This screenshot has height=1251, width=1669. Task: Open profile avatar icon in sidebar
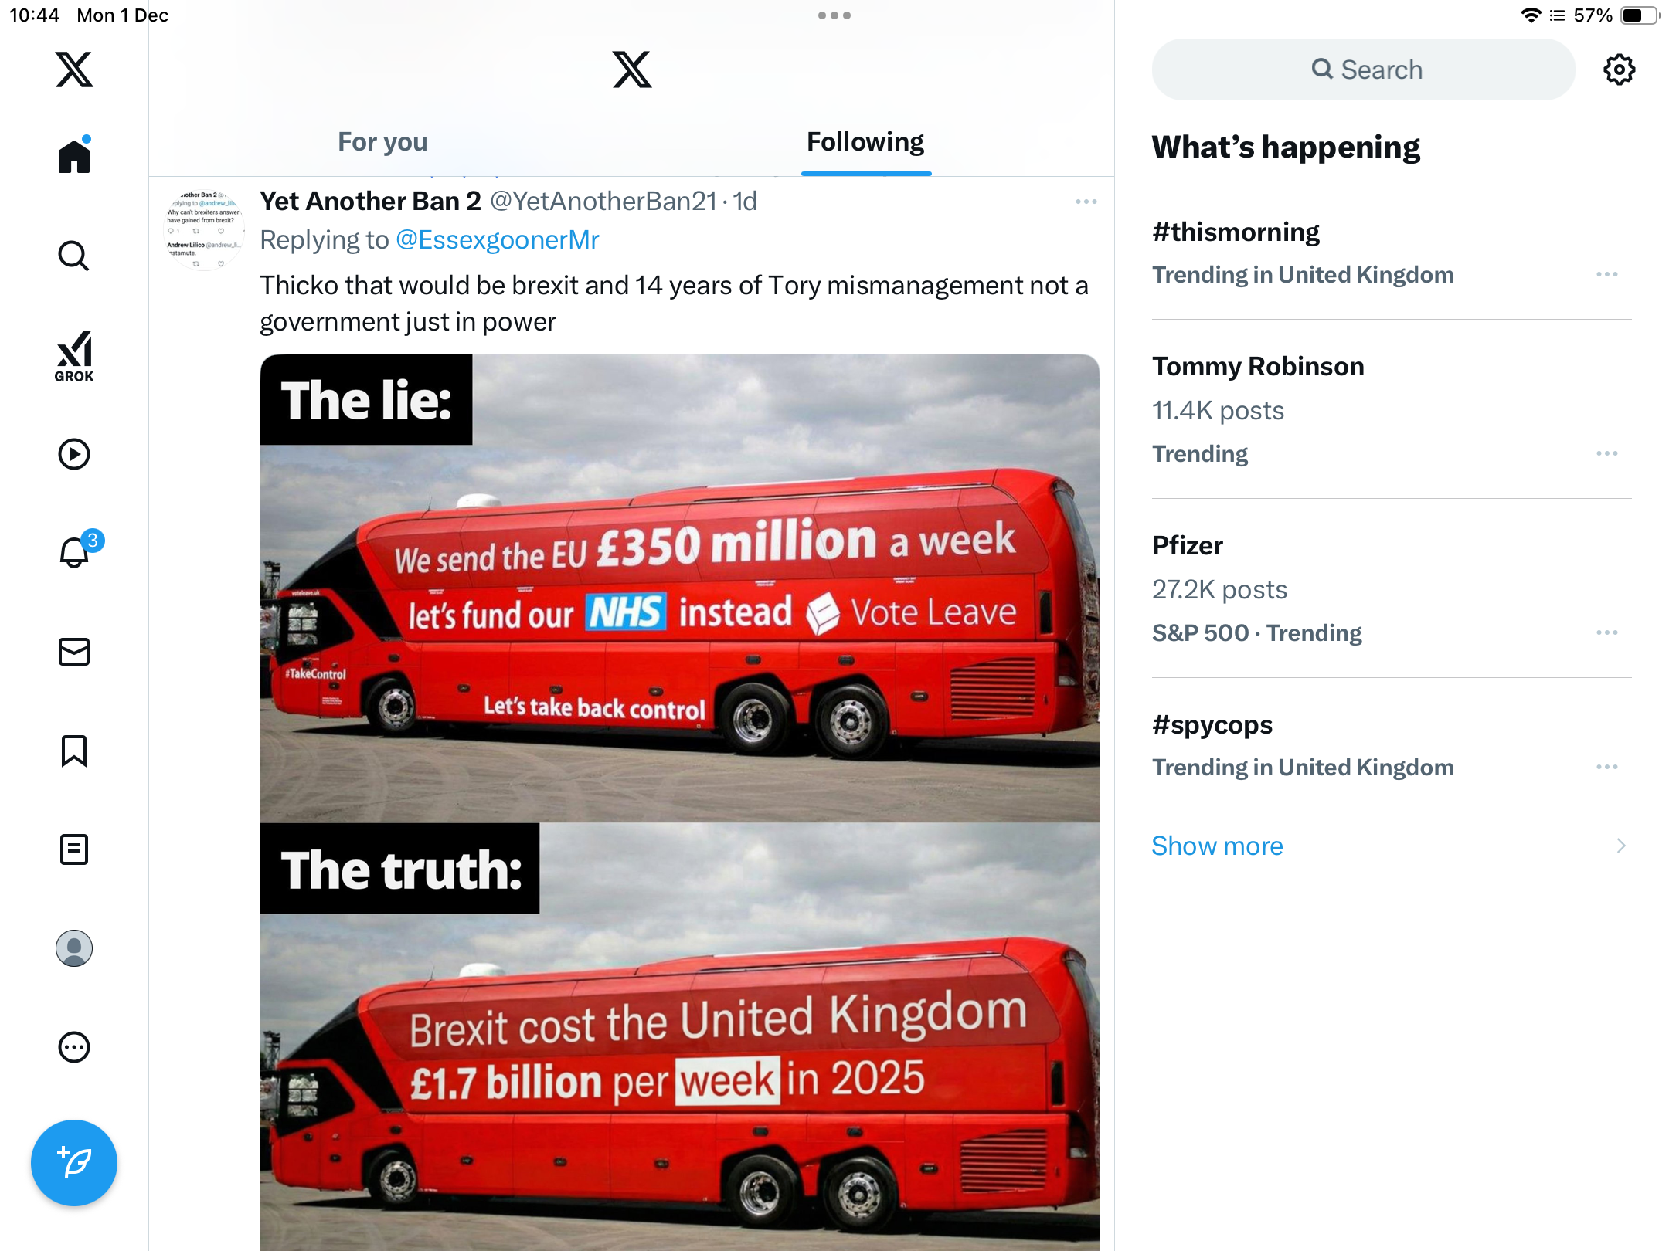coord(74,948)
